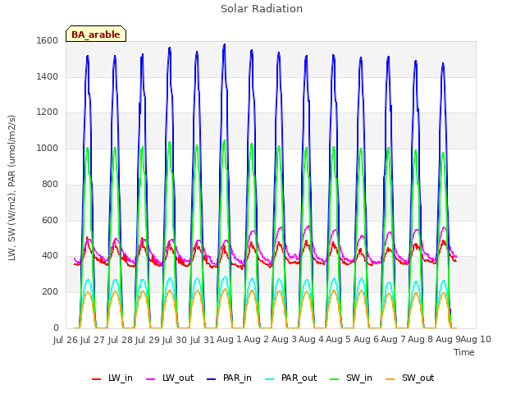Click the Jul 26 x-axis date label
This screenshot has height=394, width=525.
pos(66,340)
